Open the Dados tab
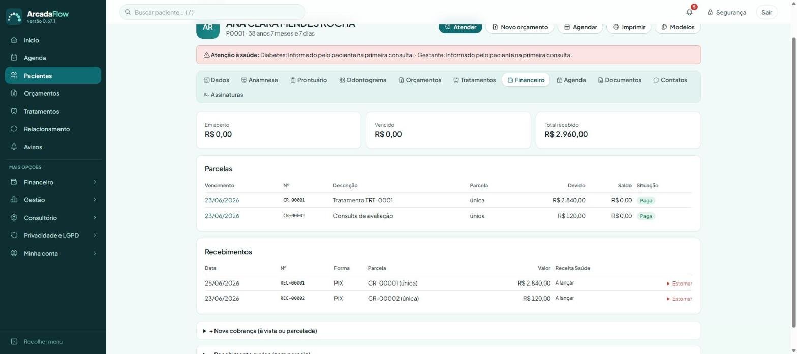Screen dimensions: 797x354 pos(217,80)
